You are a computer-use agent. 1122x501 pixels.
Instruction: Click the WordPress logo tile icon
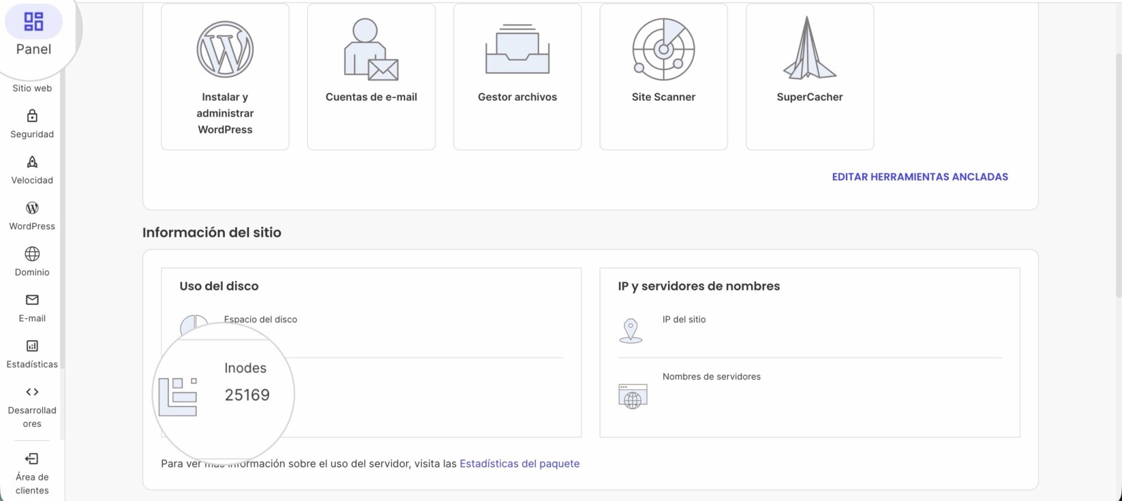(x=225, y=49)
